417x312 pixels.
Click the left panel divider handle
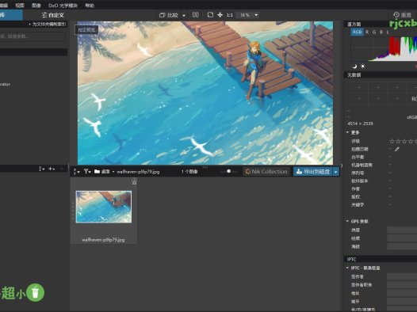[69, 166]
